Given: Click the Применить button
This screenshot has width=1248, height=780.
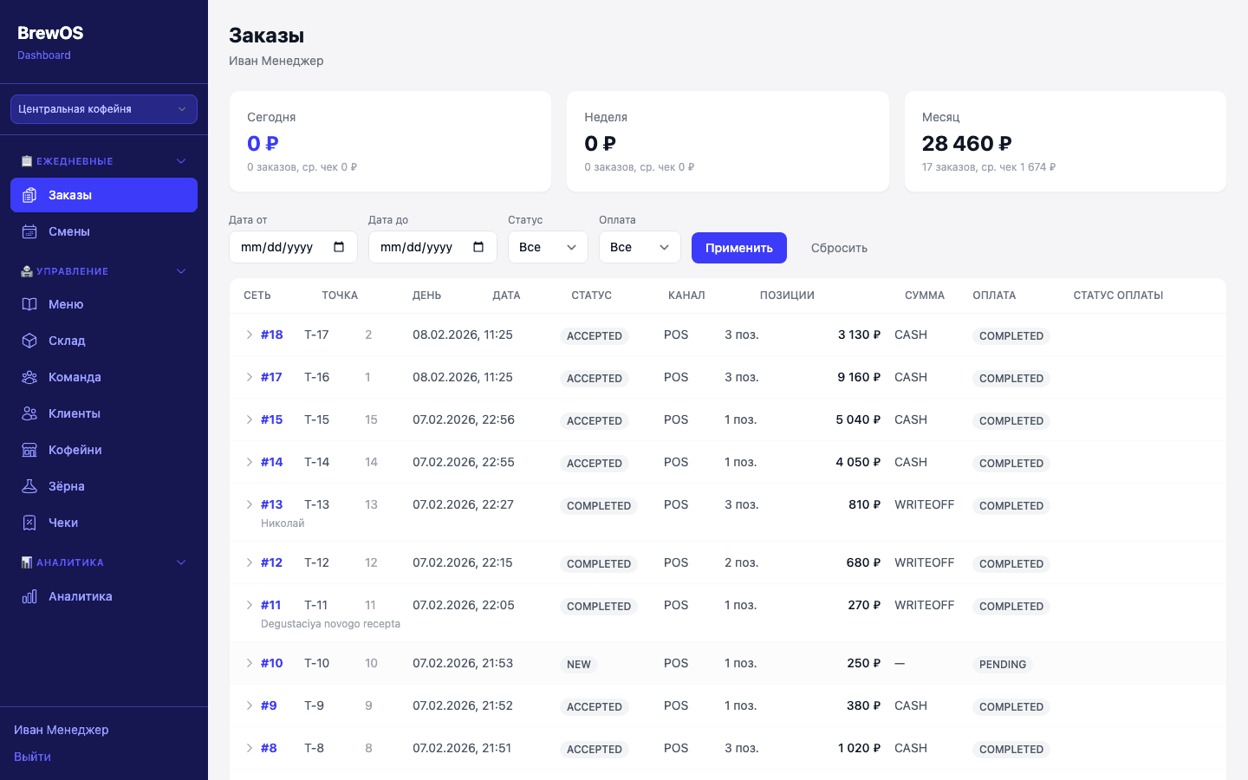Looking at the screenshot, I should click(739, 248).
